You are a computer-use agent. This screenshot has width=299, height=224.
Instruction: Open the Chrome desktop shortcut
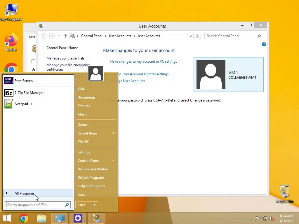point(11,68)
